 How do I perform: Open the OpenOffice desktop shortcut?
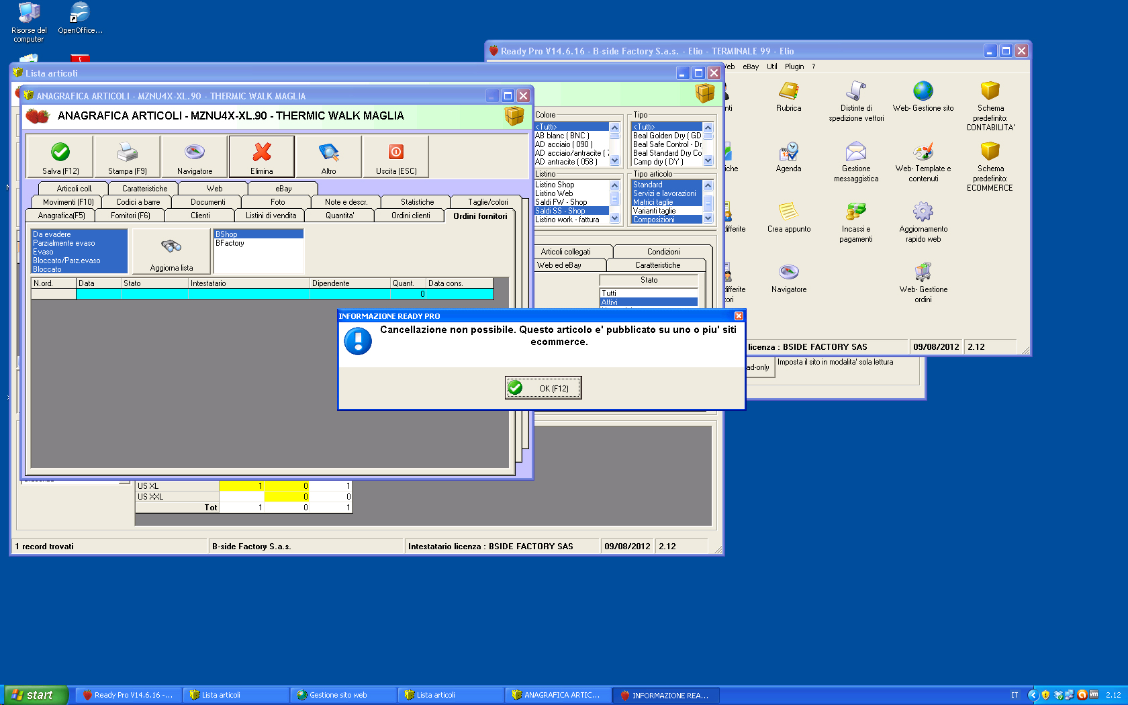[80, 18]
